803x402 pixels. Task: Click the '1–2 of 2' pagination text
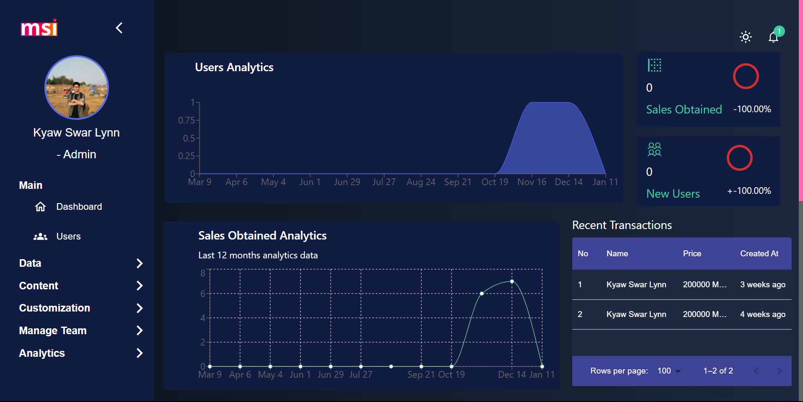click(718, 371)
